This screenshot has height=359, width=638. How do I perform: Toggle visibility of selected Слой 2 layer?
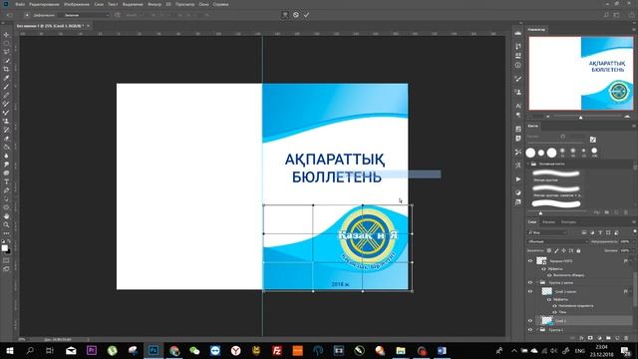click(x=530, y=321)
